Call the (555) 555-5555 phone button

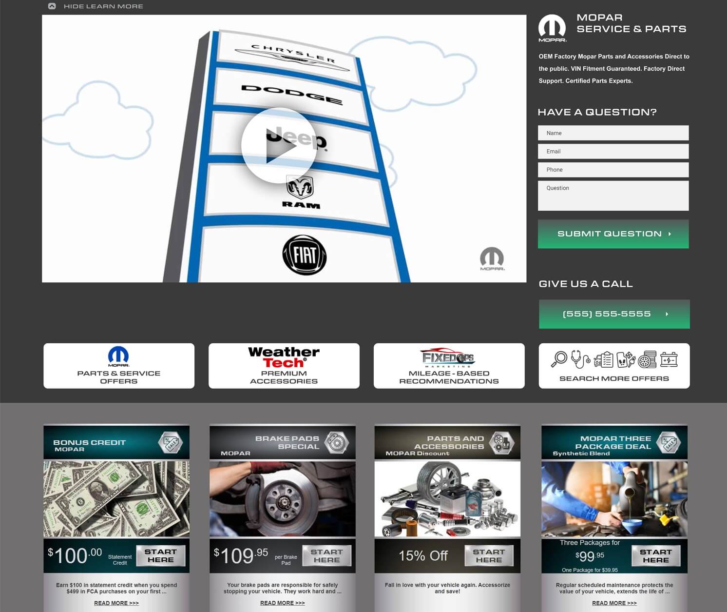click(x=614, y=314)
